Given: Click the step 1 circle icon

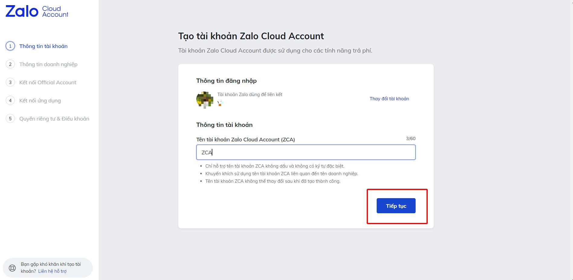Looking at the screenshot, I should [x=10, y=46].
